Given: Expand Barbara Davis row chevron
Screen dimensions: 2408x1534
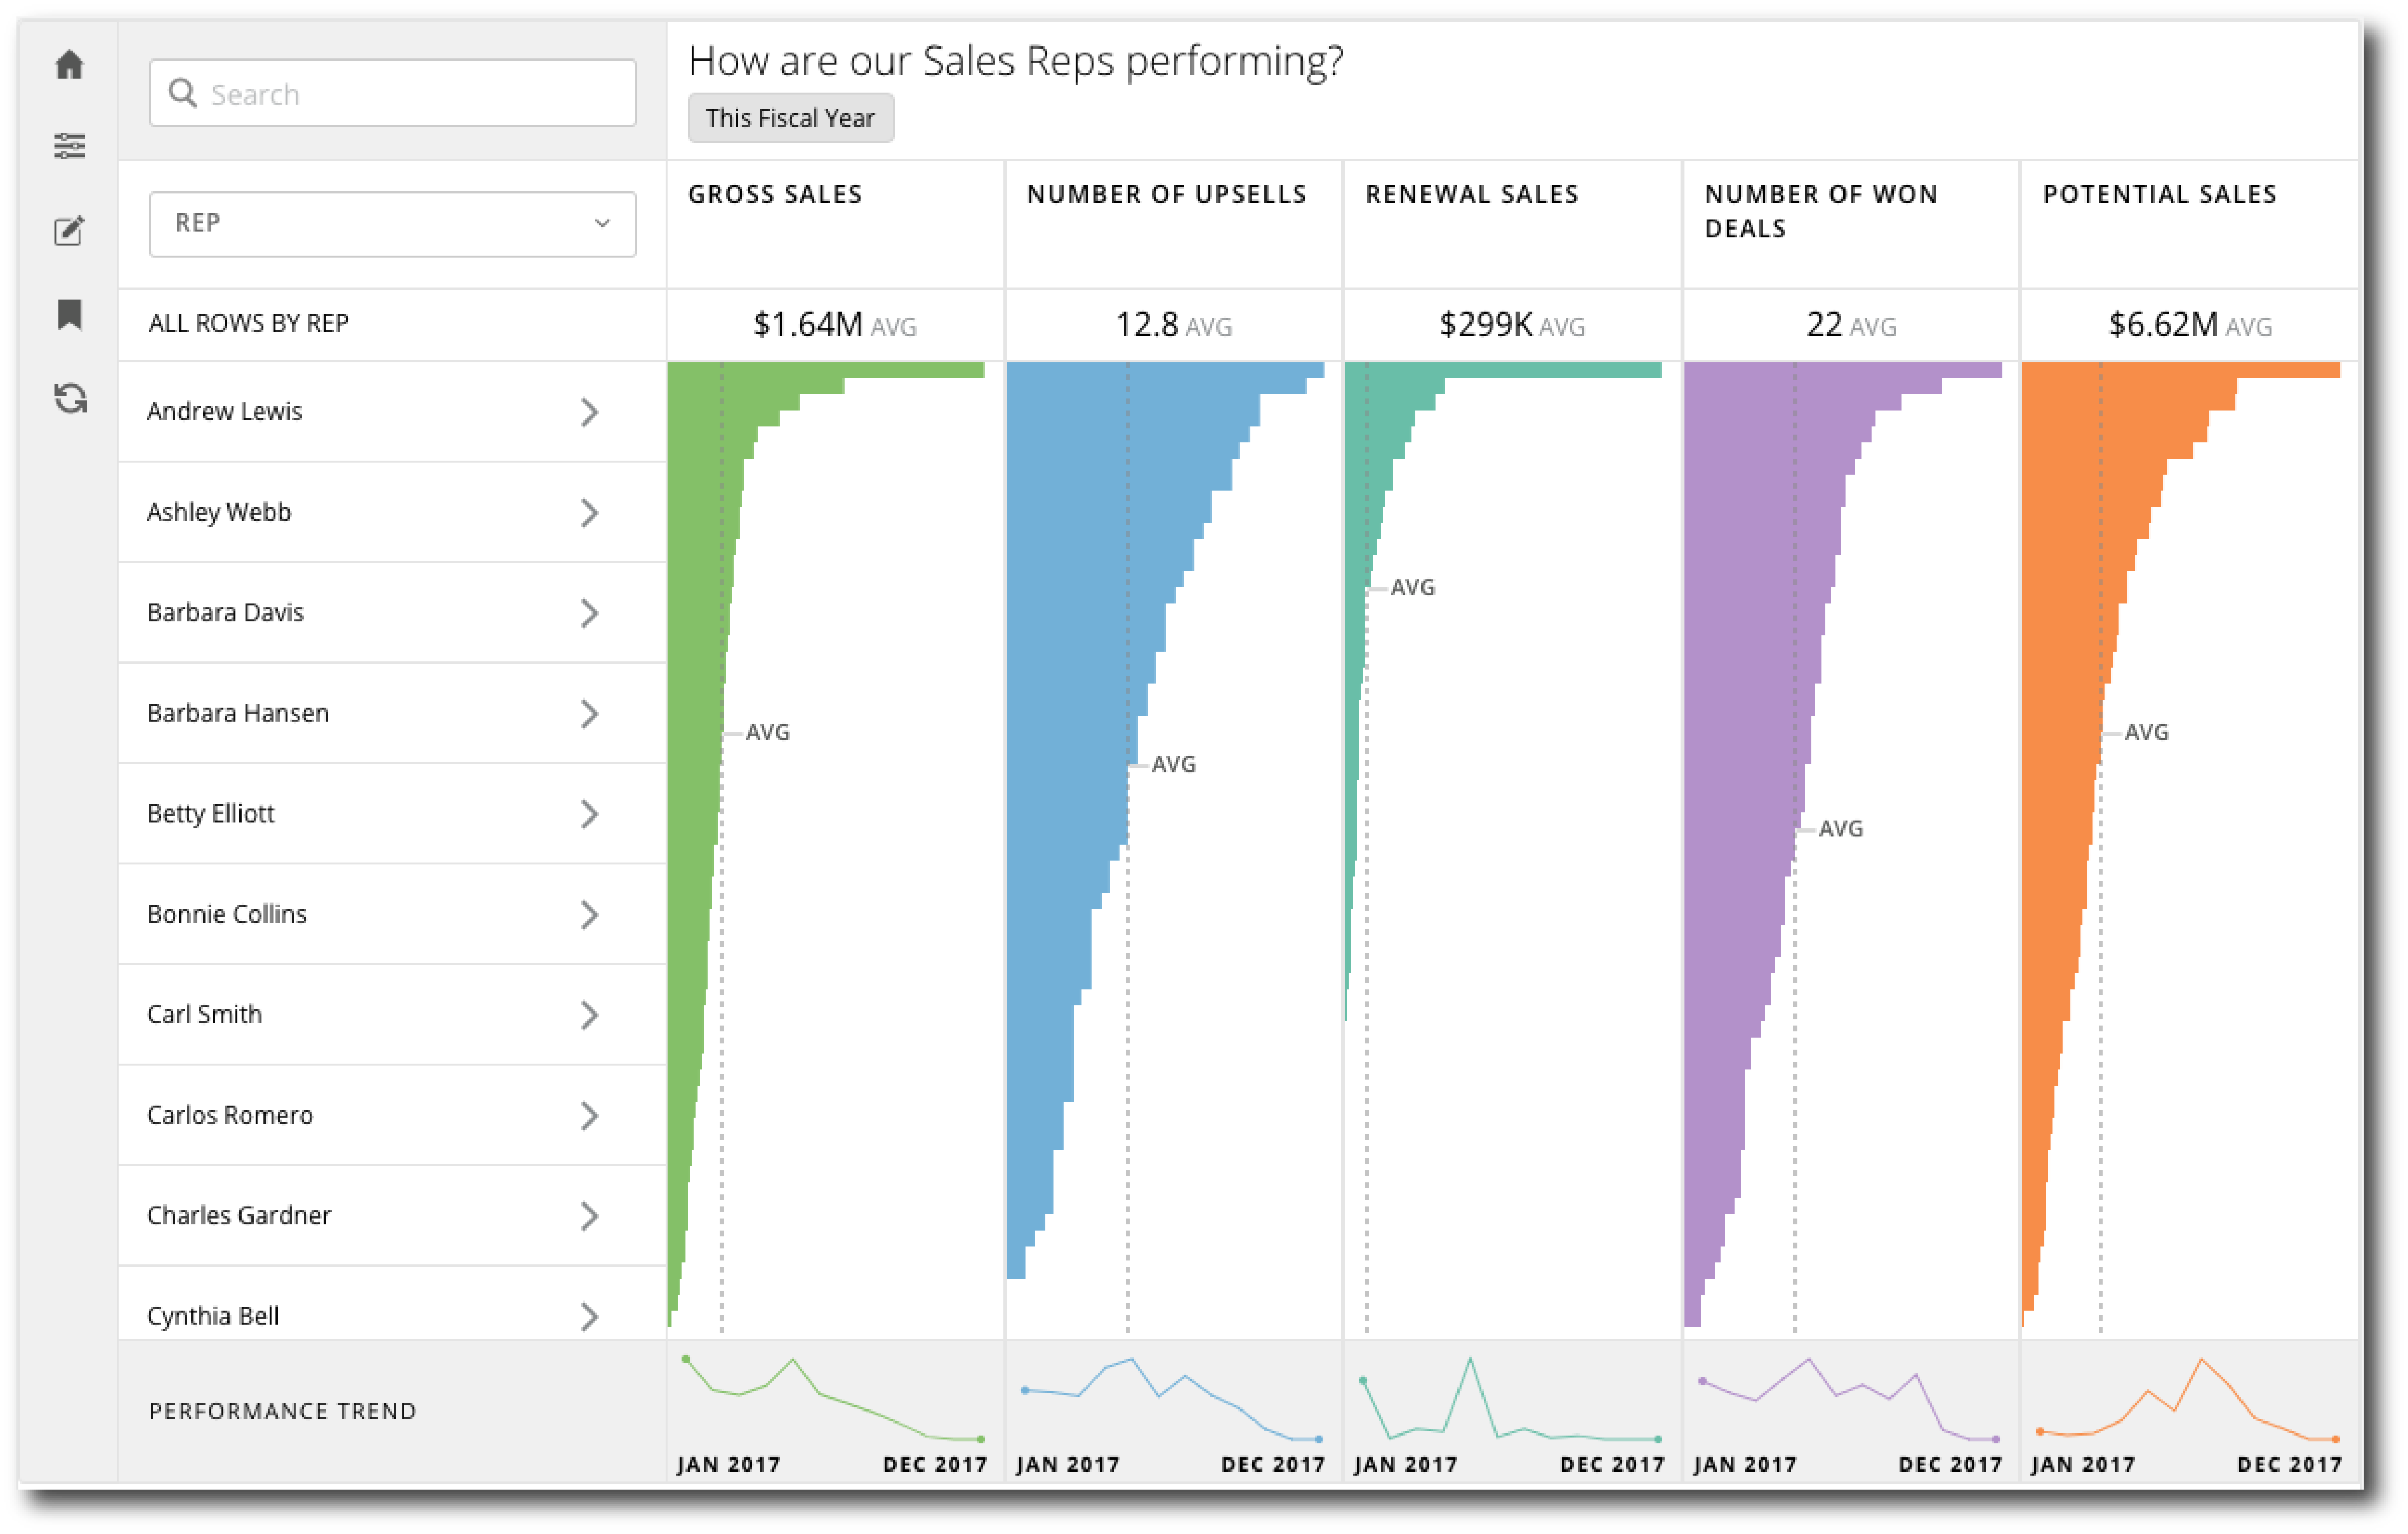Looking at the screenshot, I should tap(589, 613).
